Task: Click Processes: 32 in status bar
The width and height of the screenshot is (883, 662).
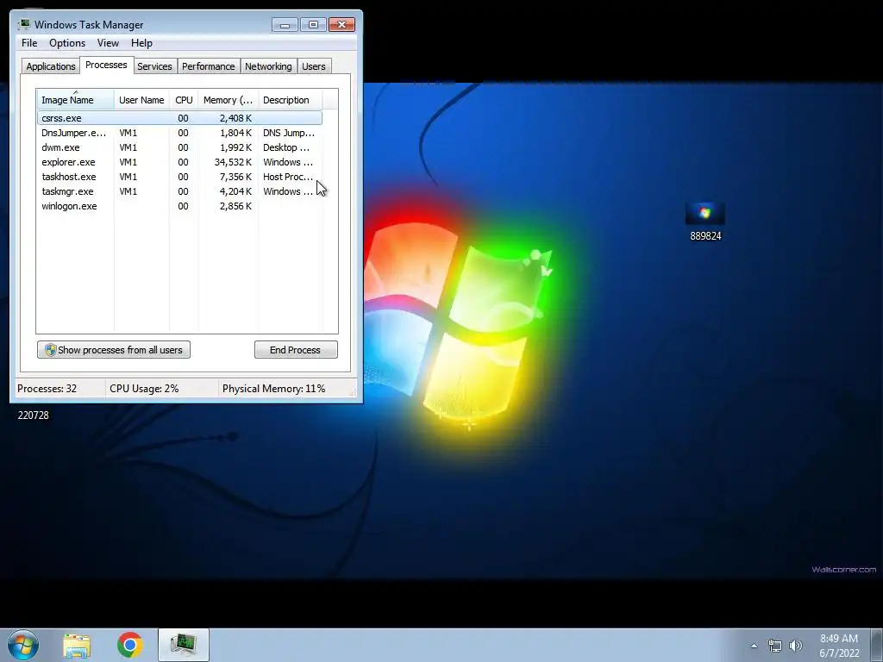Action: [x=47, y=389]
